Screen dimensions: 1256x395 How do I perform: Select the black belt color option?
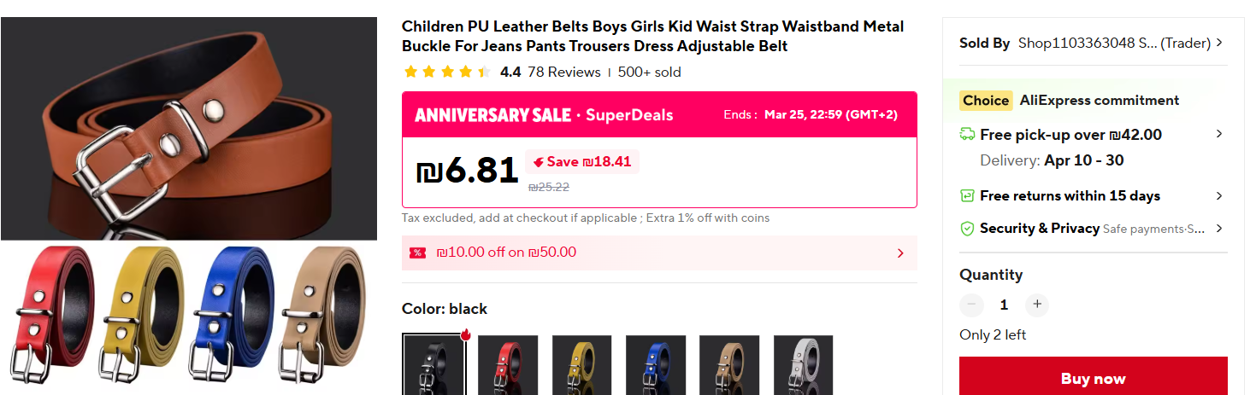pos(434,364)
